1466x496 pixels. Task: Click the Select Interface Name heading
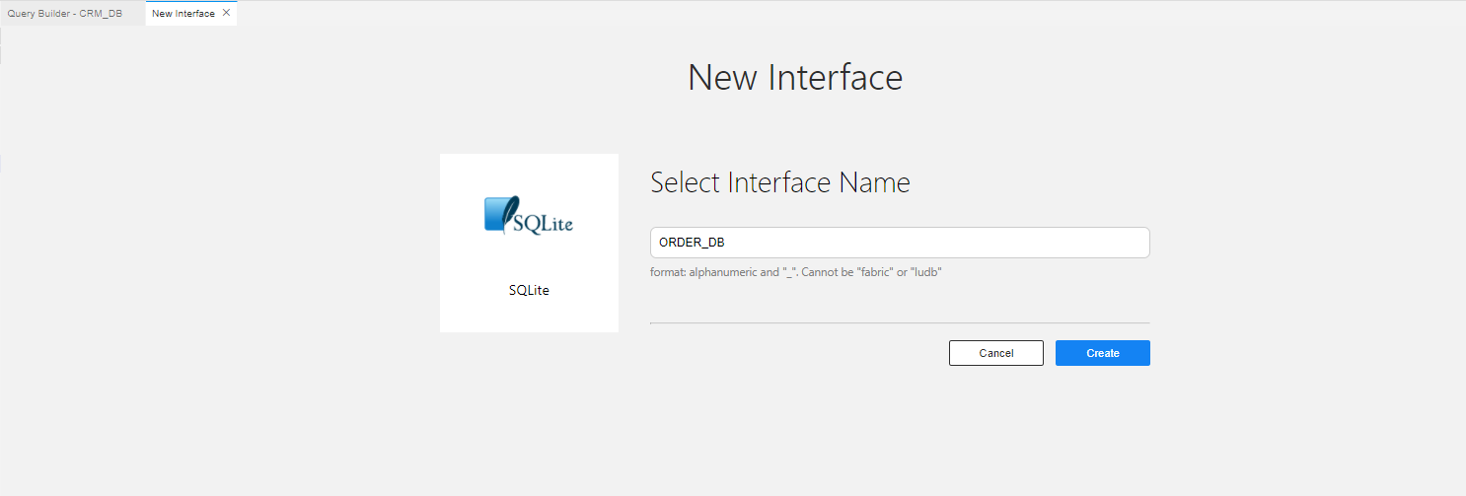coord(779,182)
